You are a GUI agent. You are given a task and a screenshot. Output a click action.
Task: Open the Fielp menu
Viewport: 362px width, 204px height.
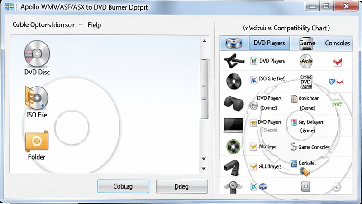tap(94, 25)
